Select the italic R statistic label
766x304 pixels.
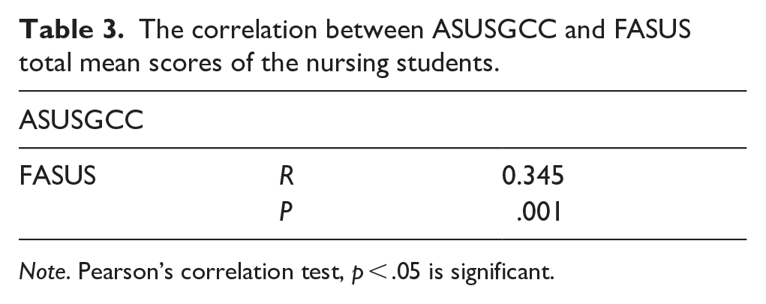[287, 176]
